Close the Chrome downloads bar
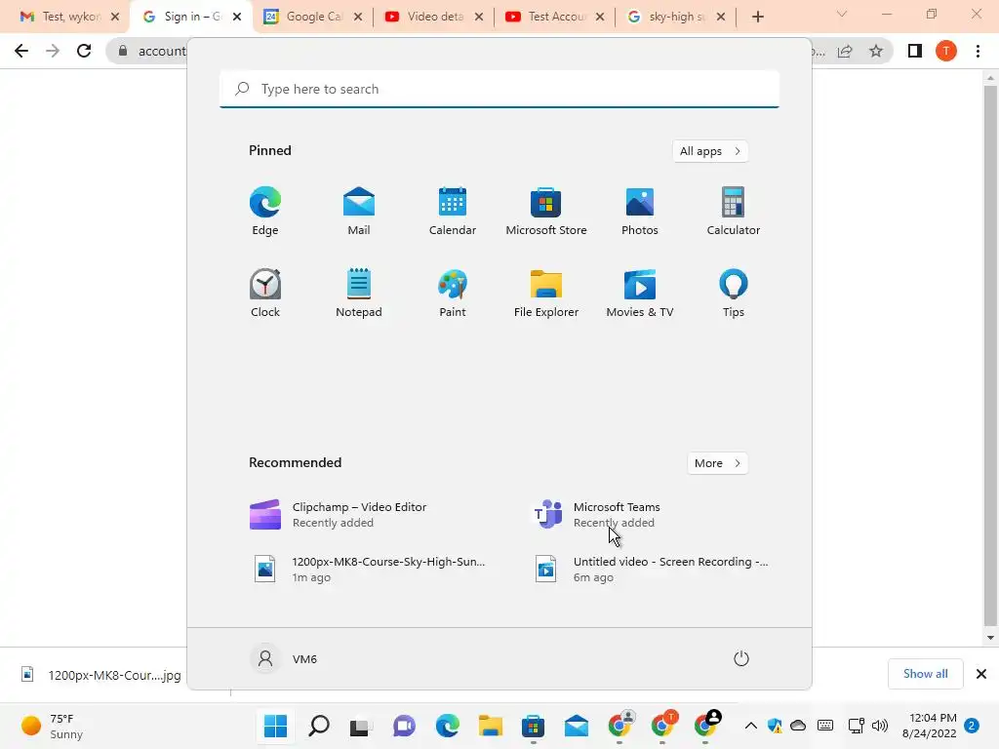This screenshot has height=749, width=999. point(981,674)
